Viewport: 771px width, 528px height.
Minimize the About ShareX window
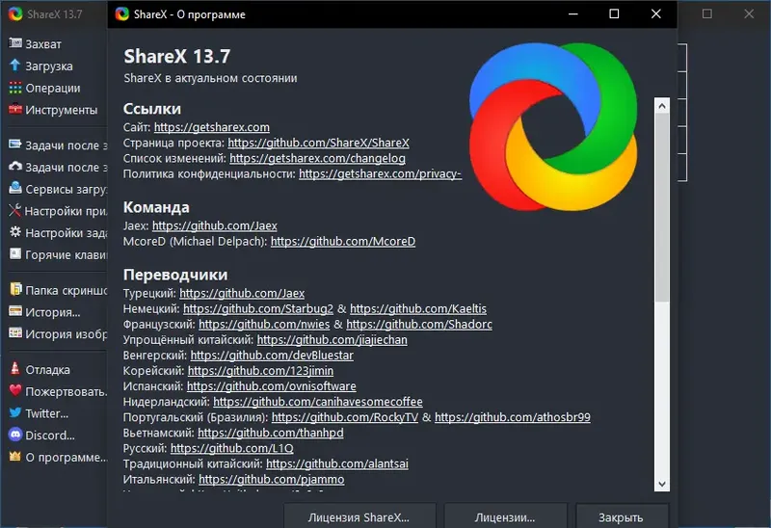[x=572, y=13]
